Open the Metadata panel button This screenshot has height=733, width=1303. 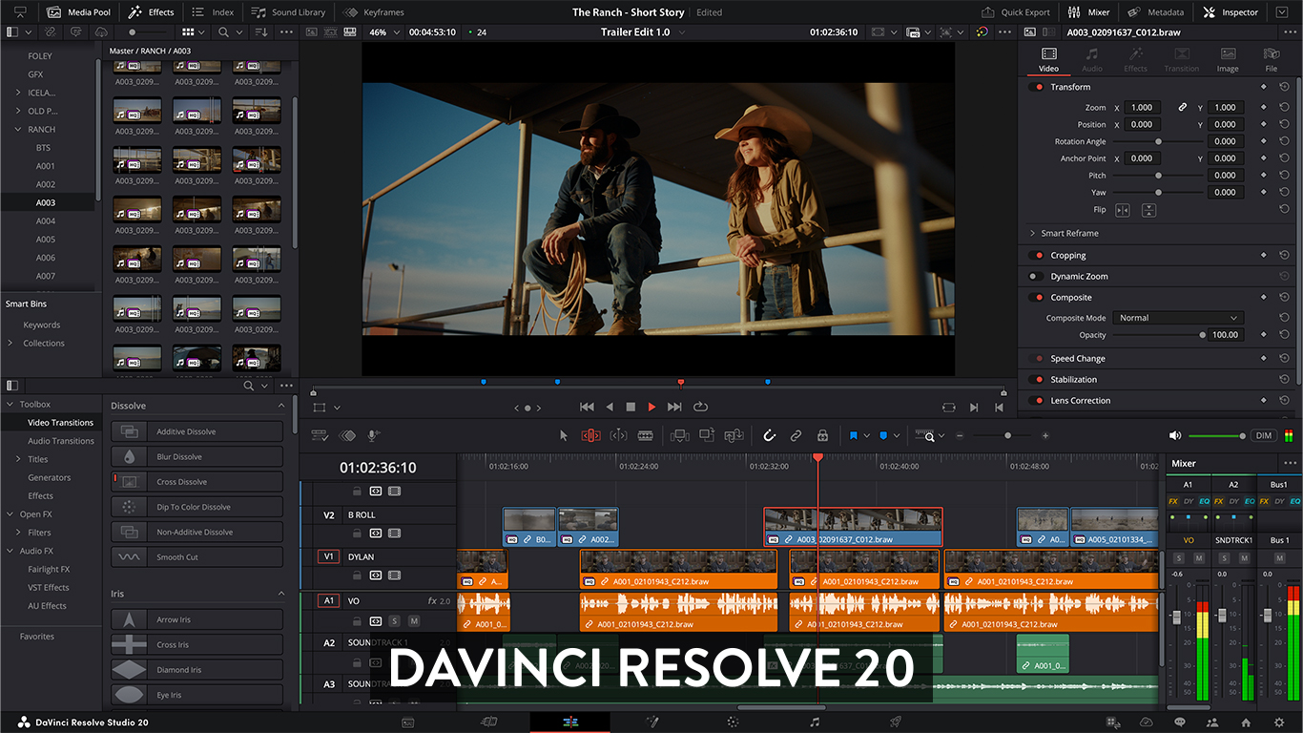(x=1155, y=12)
